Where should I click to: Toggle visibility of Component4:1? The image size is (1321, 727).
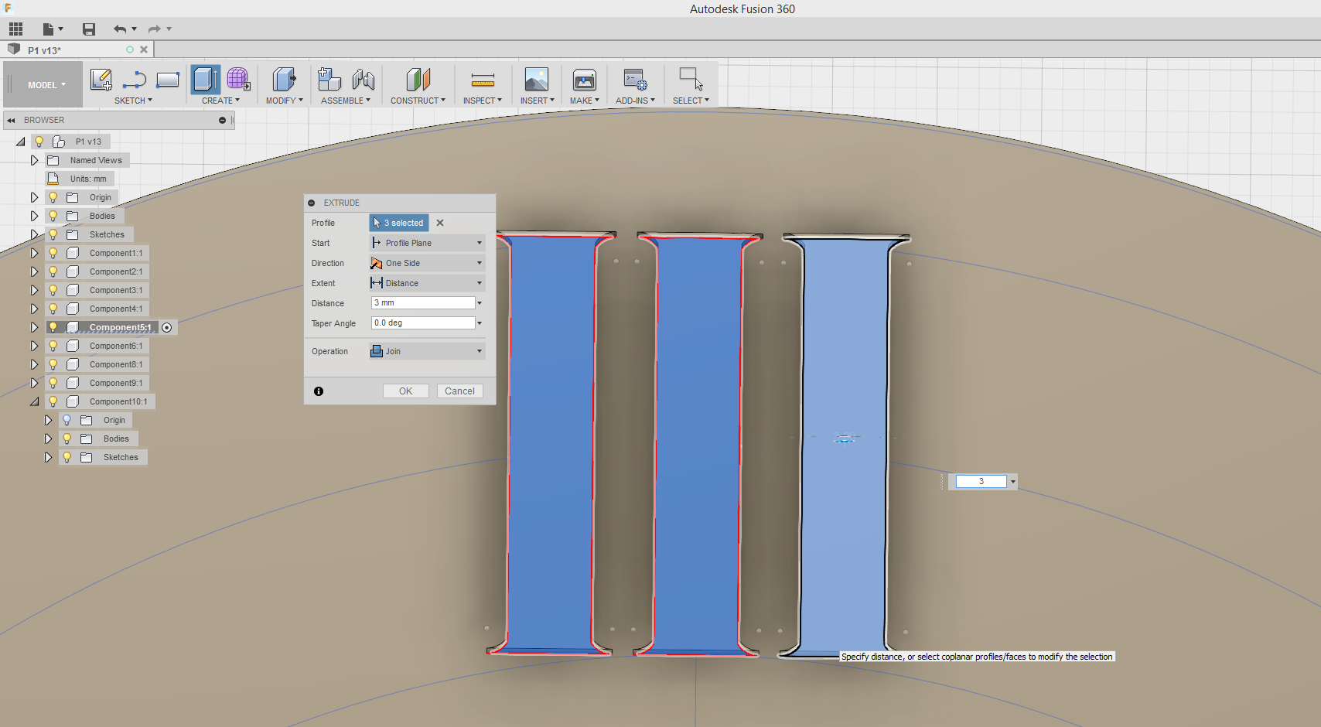53,309
